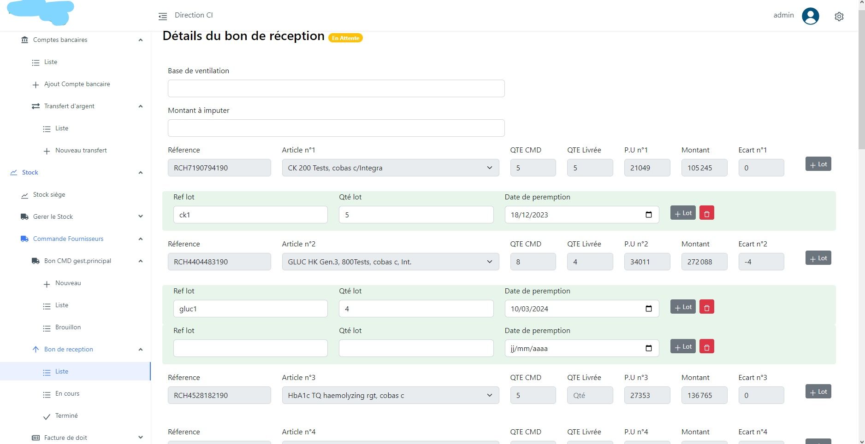Viewport: 865px width, 444px height.
Task: Open calendar picker for 10/03/2024 date
Action: 648,309
